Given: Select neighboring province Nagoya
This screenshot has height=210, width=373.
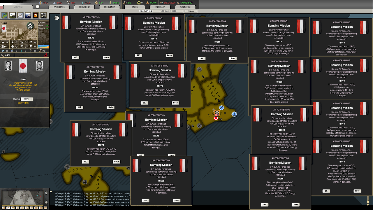Looking at the screenshot, I should pyautogui.click(x=41, y=28).
